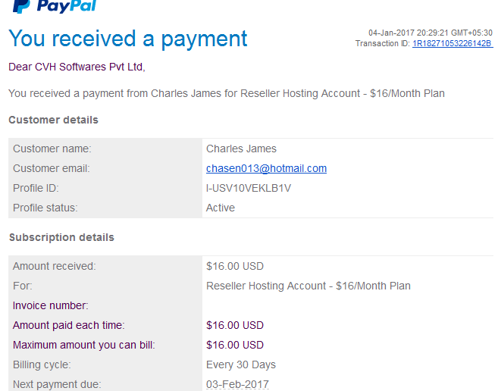Click the Customer name value Charles James
The height and width of the screenshot is (391, 498).
click(241, 149)
